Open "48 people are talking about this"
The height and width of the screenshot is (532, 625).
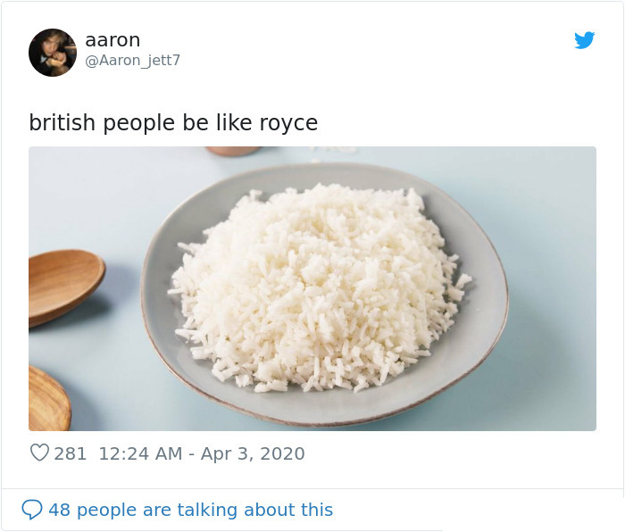(x=190, y=510)
